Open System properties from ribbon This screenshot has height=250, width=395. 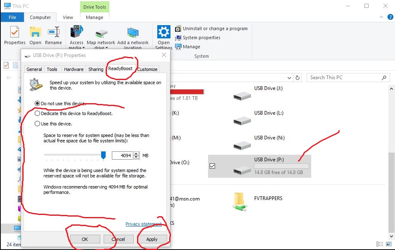[198, 38]
